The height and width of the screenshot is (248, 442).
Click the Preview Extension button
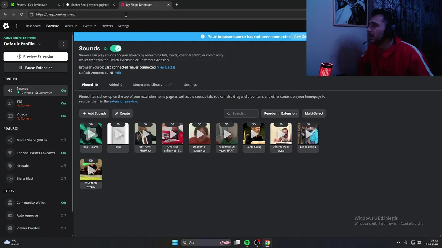pos(36,56)
